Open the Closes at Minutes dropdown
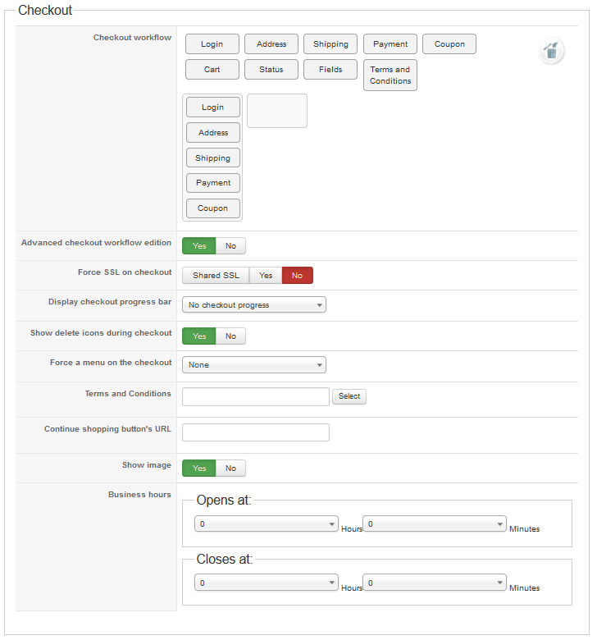This screenshot has height=640, width=597. (435, 583)
